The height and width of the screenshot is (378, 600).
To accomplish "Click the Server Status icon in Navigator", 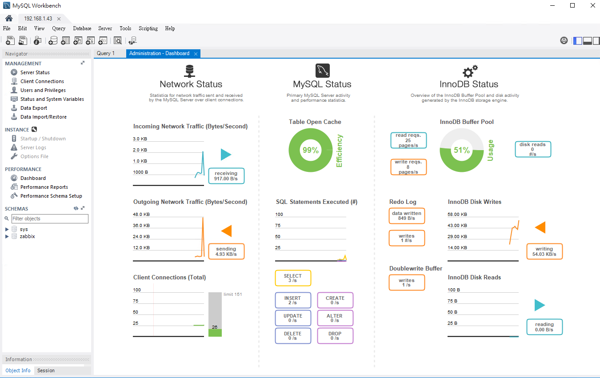I will (x=14, y=72).
